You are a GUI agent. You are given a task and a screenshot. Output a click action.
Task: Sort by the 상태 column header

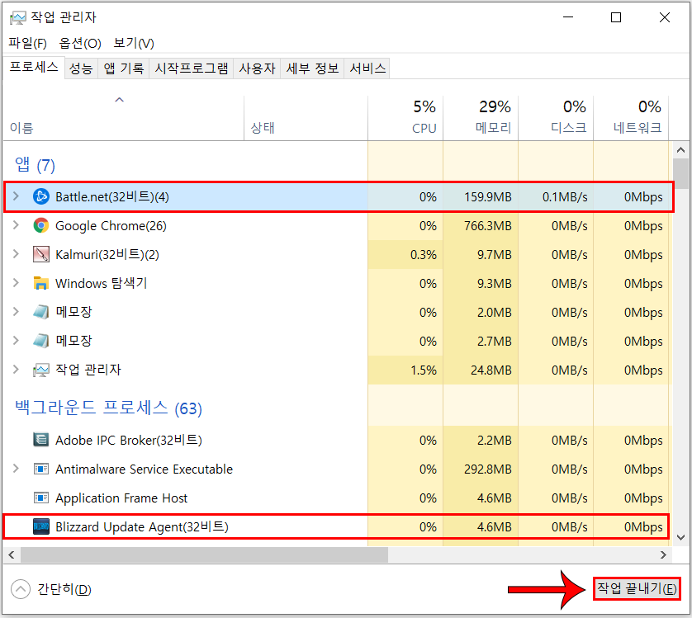(306, 118)
